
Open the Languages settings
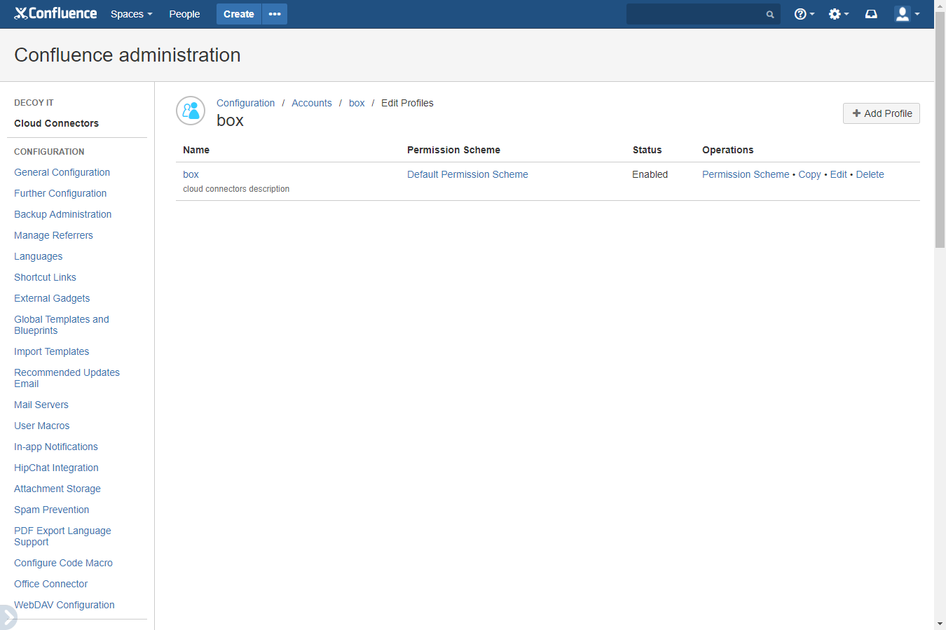pos(38,256)
